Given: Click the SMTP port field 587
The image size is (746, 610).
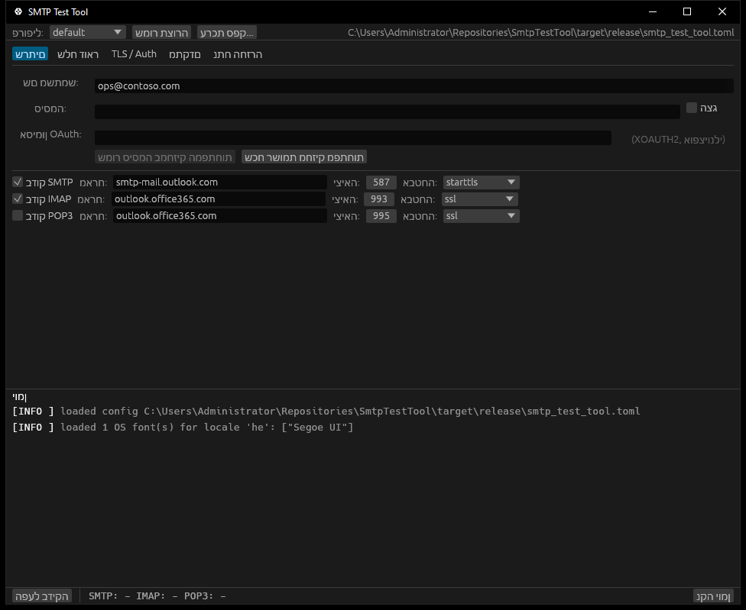Looking at the screenshot, I should [381, 182].
